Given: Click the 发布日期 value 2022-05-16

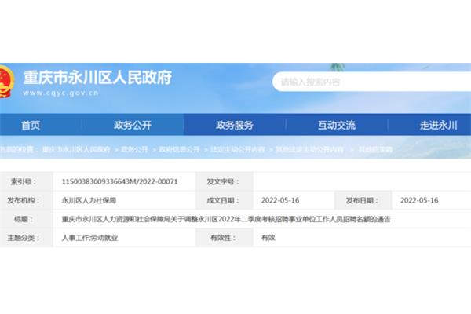Looking at the screenshot, I should pyautogui.click(x=419, y=200).
